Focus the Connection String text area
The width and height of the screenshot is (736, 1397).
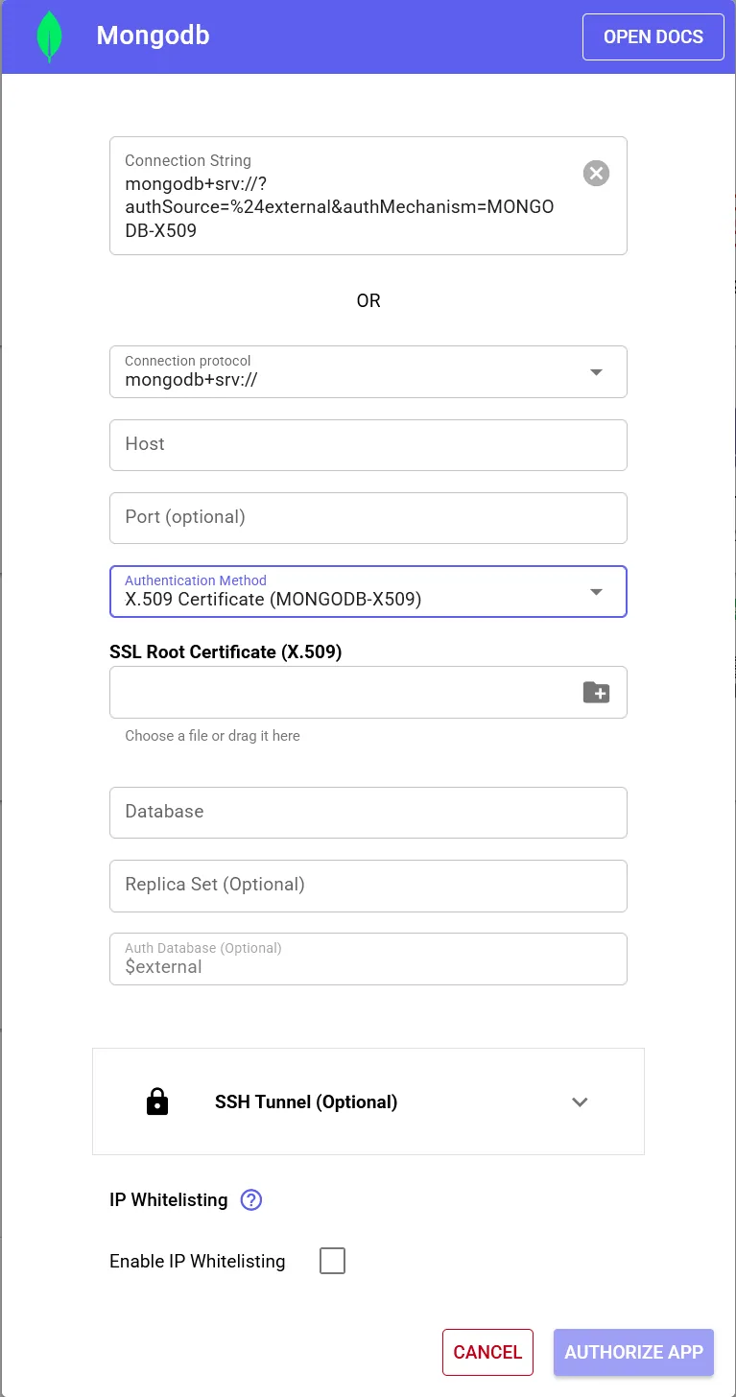368,196
